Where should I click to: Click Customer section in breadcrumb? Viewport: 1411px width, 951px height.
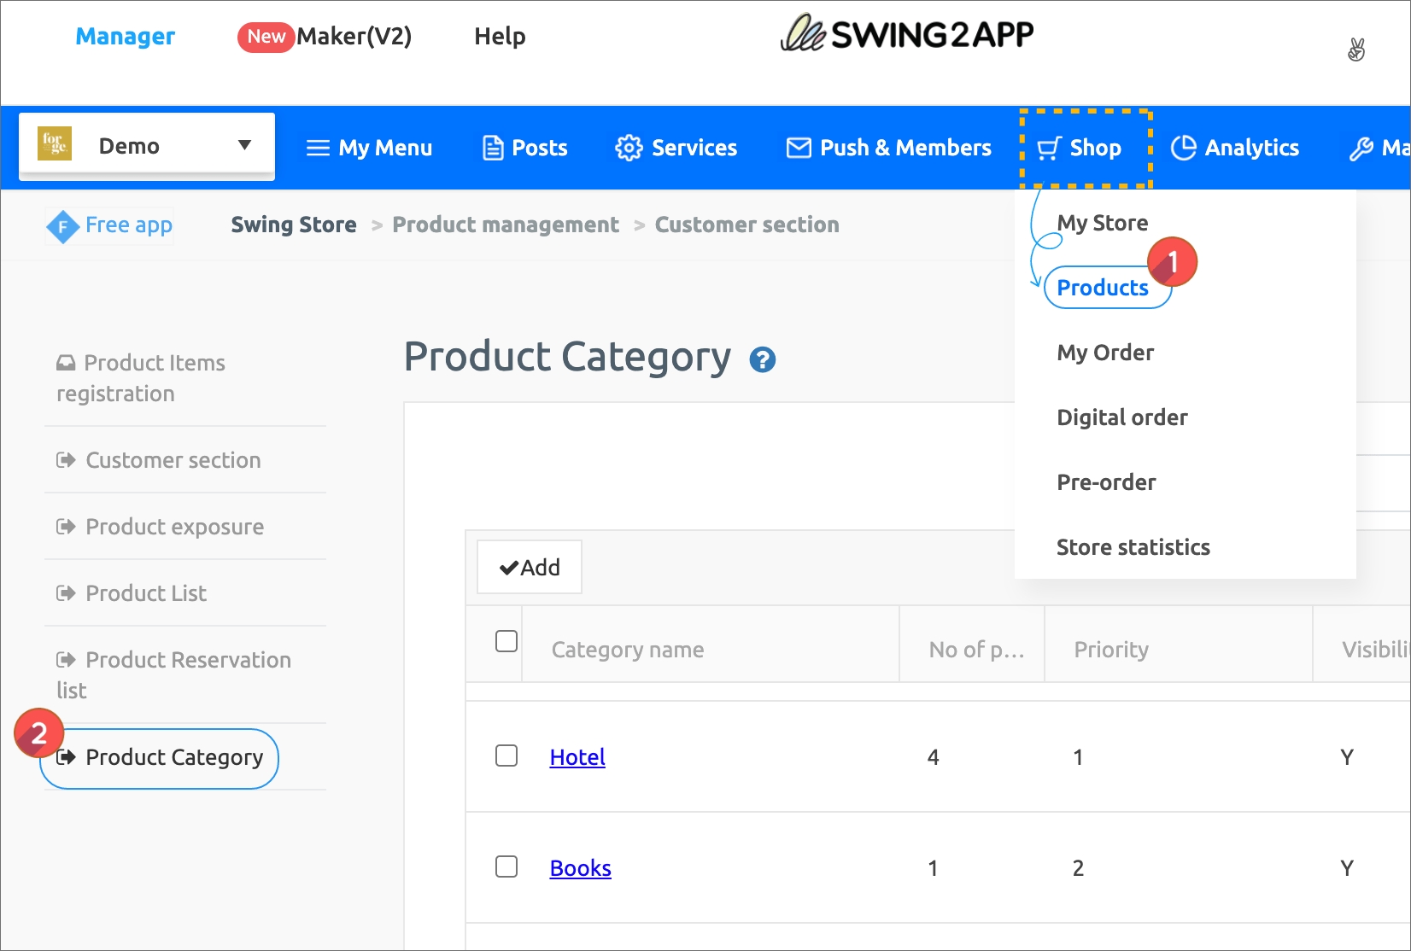[x=747, y=225]
